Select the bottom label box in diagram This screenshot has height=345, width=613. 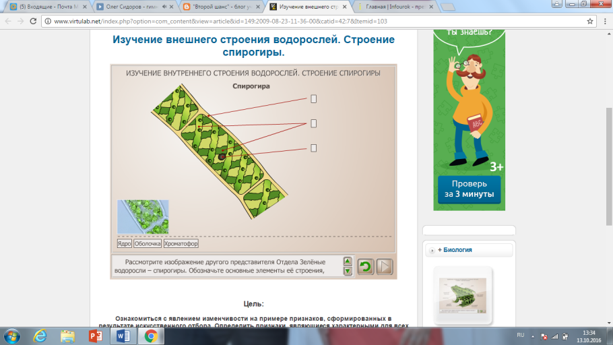point(313,148)
